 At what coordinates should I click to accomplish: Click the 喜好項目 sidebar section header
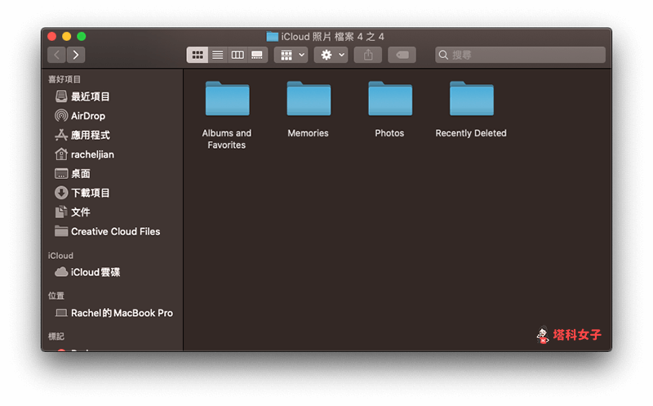pos(64,79)
